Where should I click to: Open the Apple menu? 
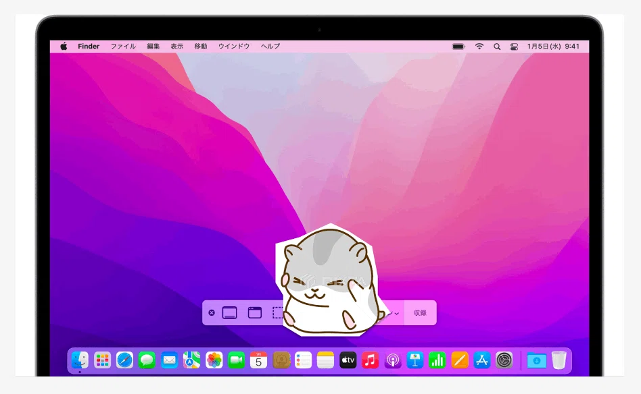tap(64, 47)
